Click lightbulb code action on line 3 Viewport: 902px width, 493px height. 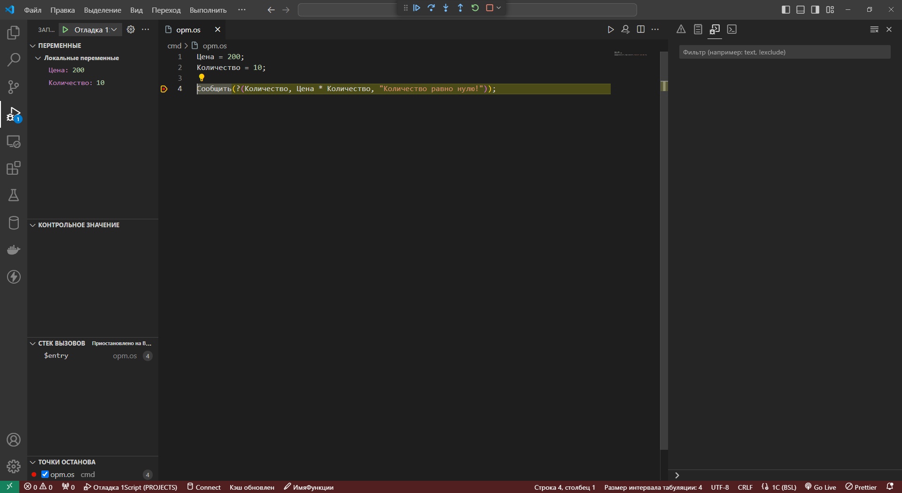(x=202, y=77)
